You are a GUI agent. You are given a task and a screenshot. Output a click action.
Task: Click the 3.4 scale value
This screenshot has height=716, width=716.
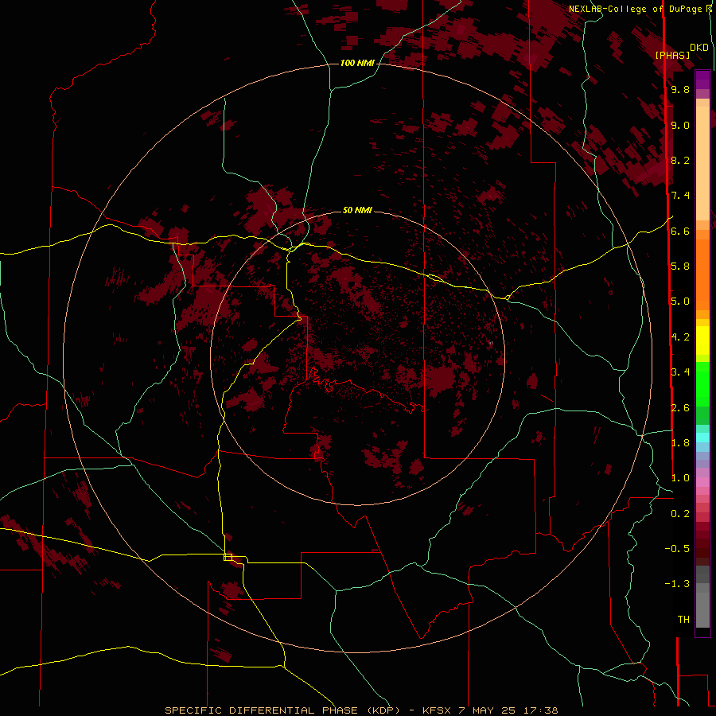click(680, 372)
